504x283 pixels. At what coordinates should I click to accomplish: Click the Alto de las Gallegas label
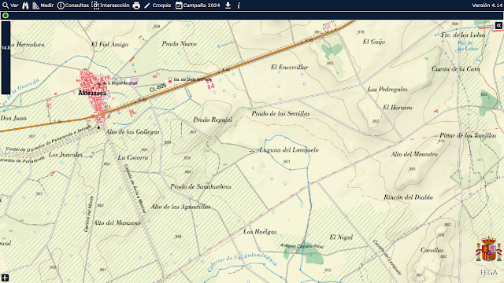133,132
